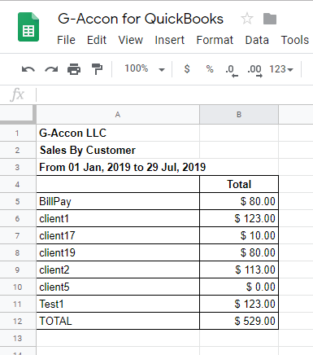Image resolution: width=313 pixels, height=355 pixels.
Task: Open the Format menu
Action: click(215, 40)
